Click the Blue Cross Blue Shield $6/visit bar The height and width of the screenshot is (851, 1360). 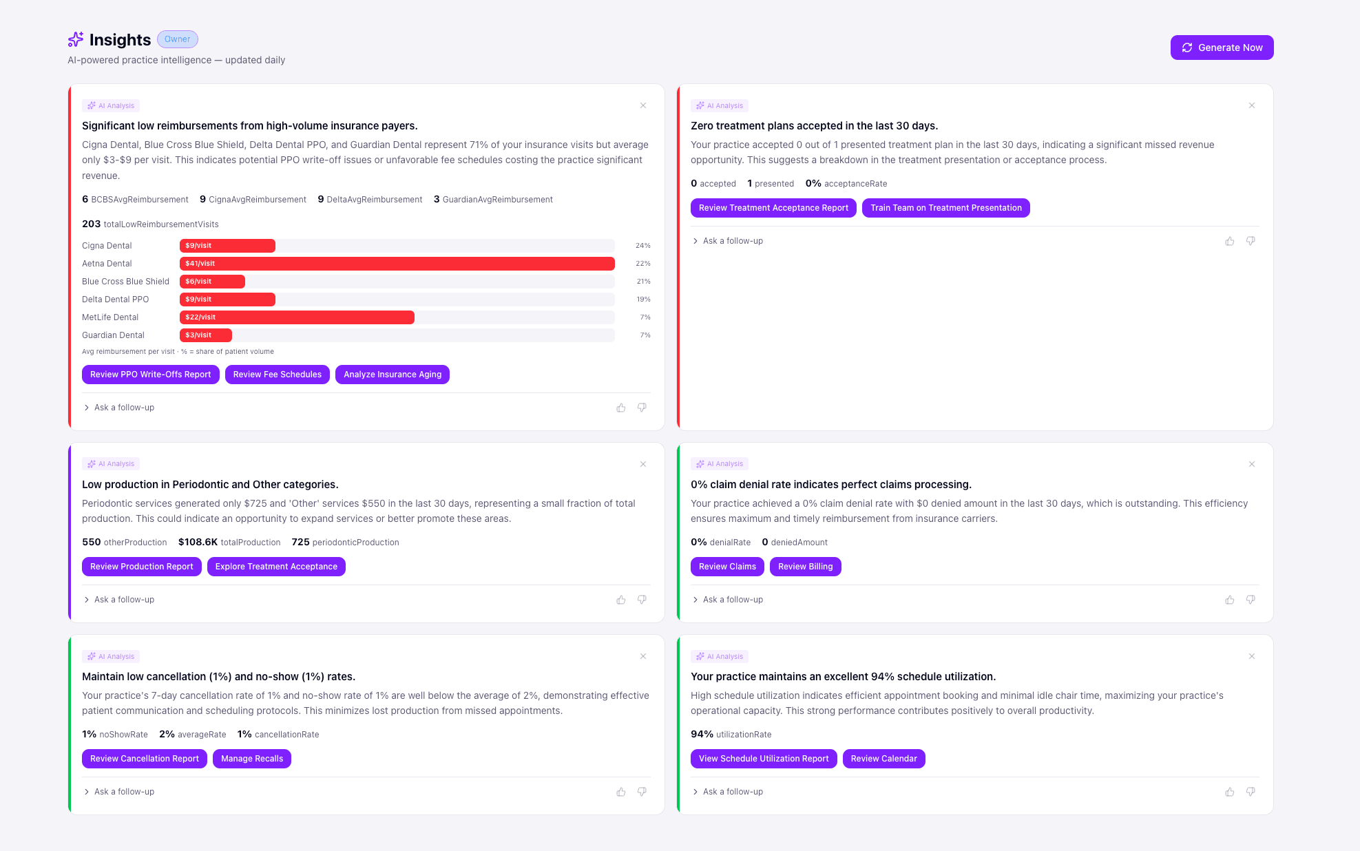(212, 282)
